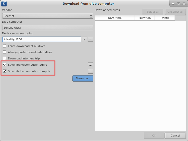Uncheck Save libdivecomputer logfile

tap(4, 65)
